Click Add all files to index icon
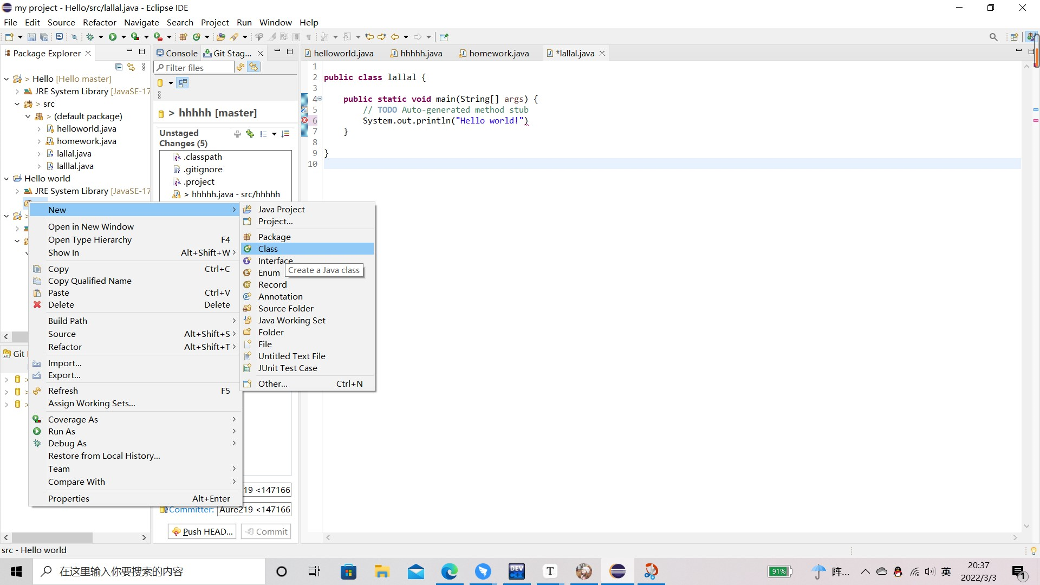Image resolution: width=1040 pixels, height=585 pixels. pyautogui.click(x=250, y=134)
